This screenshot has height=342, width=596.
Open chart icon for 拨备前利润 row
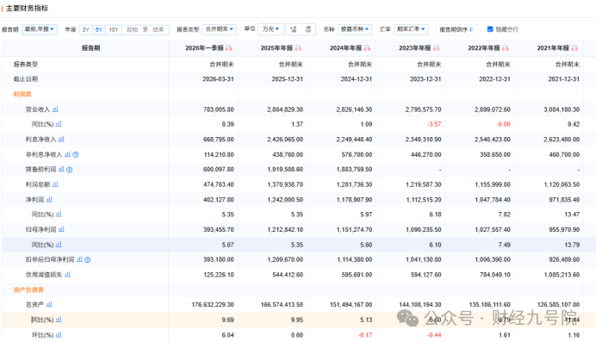(61, 169)
